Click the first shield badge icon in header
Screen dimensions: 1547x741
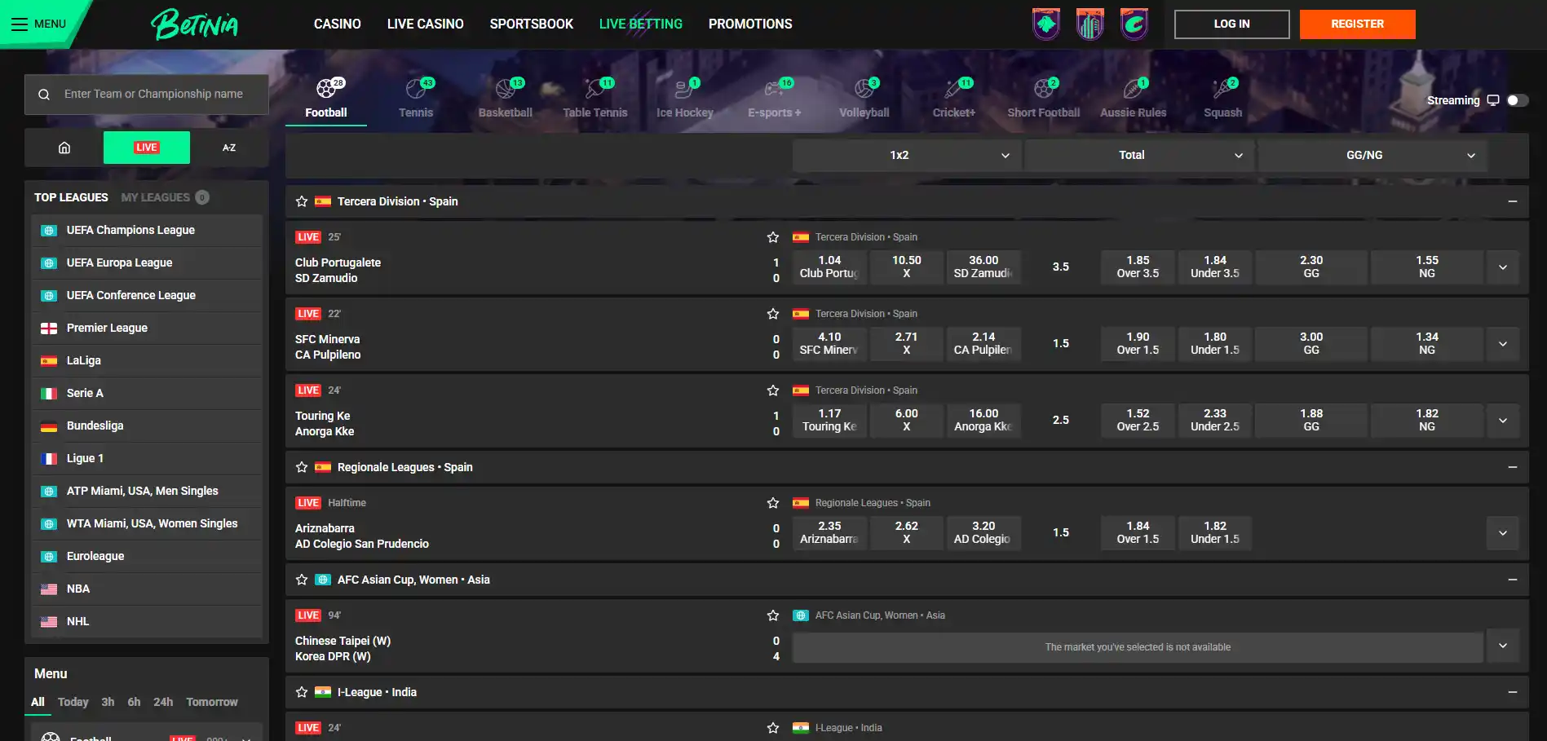pyautogui.click(x=1046, y=24)
